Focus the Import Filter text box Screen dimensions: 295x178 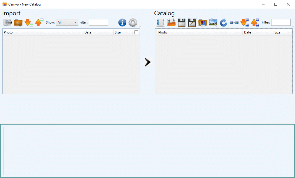[x=98, y=22]
